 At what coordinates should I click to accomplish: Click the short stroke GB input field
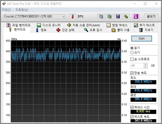[x=137, y=66]
